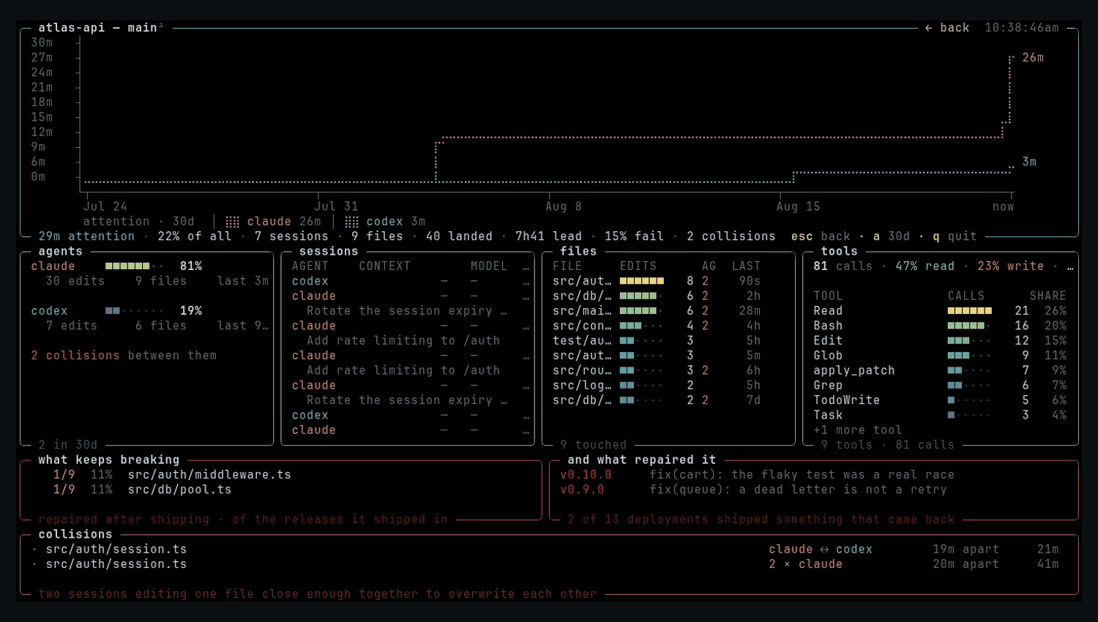Viewport: 1098px width, 622px height.
Task: Select the Bash tool row
Action: coord(940,326)
